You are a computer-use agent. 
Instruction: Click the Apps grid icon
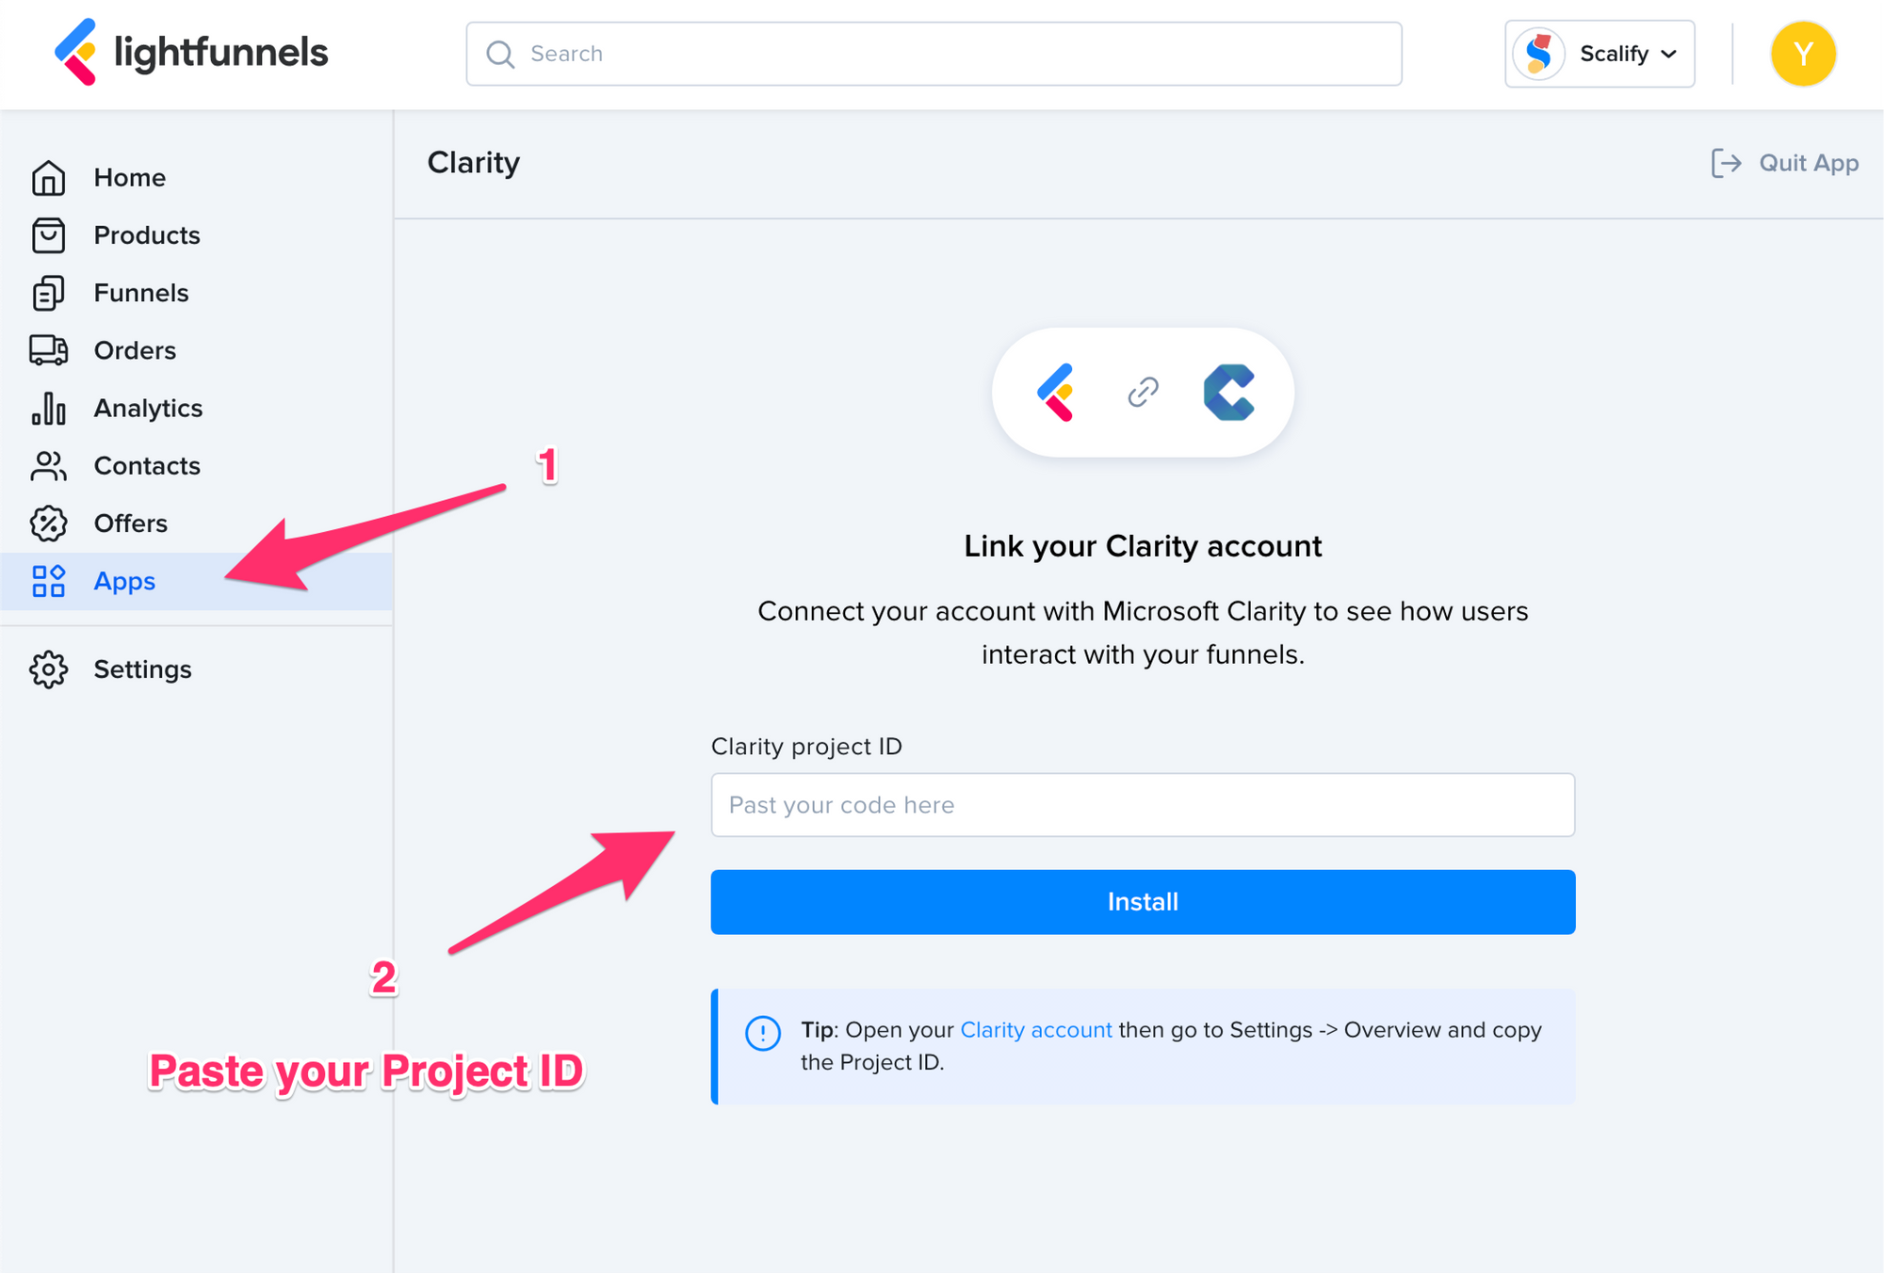[48, 581]
